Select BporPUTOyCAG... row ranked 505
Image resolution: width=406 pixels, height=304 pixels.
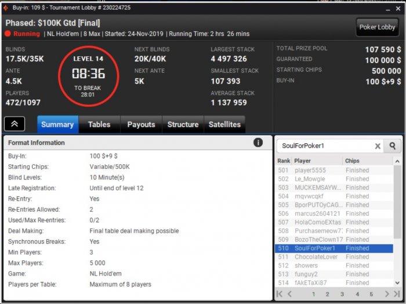[x=334, y=205]
